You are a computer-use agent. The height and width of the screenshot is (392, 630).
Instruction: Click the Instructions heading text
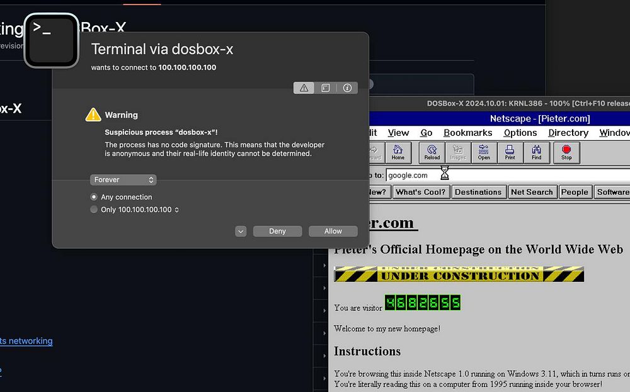tap(367, 352)
